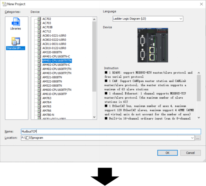Click the device icon beside AM766
This screenshot has width=206, height=186.
(x=39, y=111)
